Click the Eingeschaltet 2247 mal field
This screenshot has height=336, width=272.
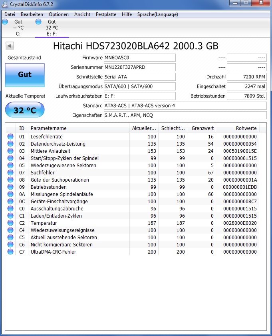click(247, 86)
